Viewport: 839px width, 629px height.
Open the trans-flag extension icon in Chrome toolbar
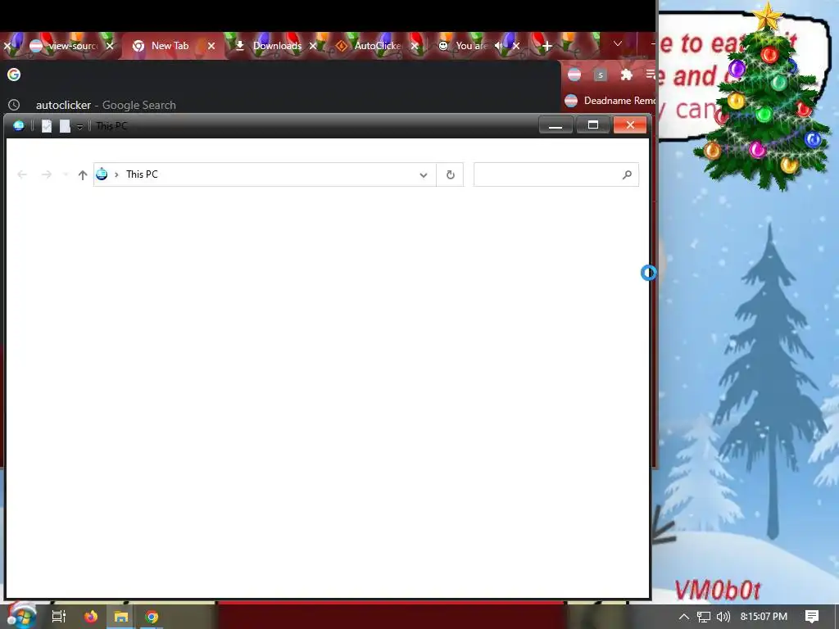tap(574, 75)
